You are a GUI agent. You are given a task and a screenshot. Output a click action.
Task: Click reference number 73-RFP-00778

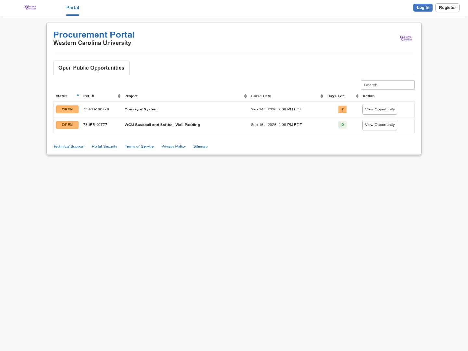[x=96, y=110]
